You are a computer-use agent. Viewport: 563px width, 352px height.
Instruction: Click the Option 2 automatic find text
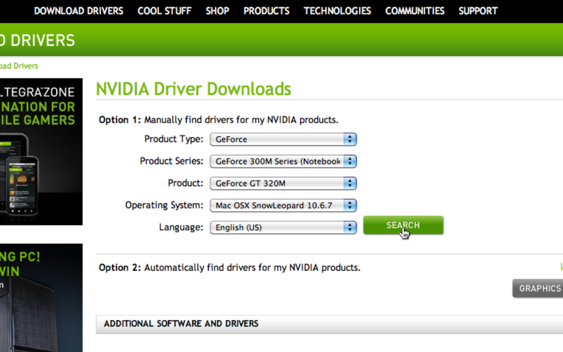point(230,268)
